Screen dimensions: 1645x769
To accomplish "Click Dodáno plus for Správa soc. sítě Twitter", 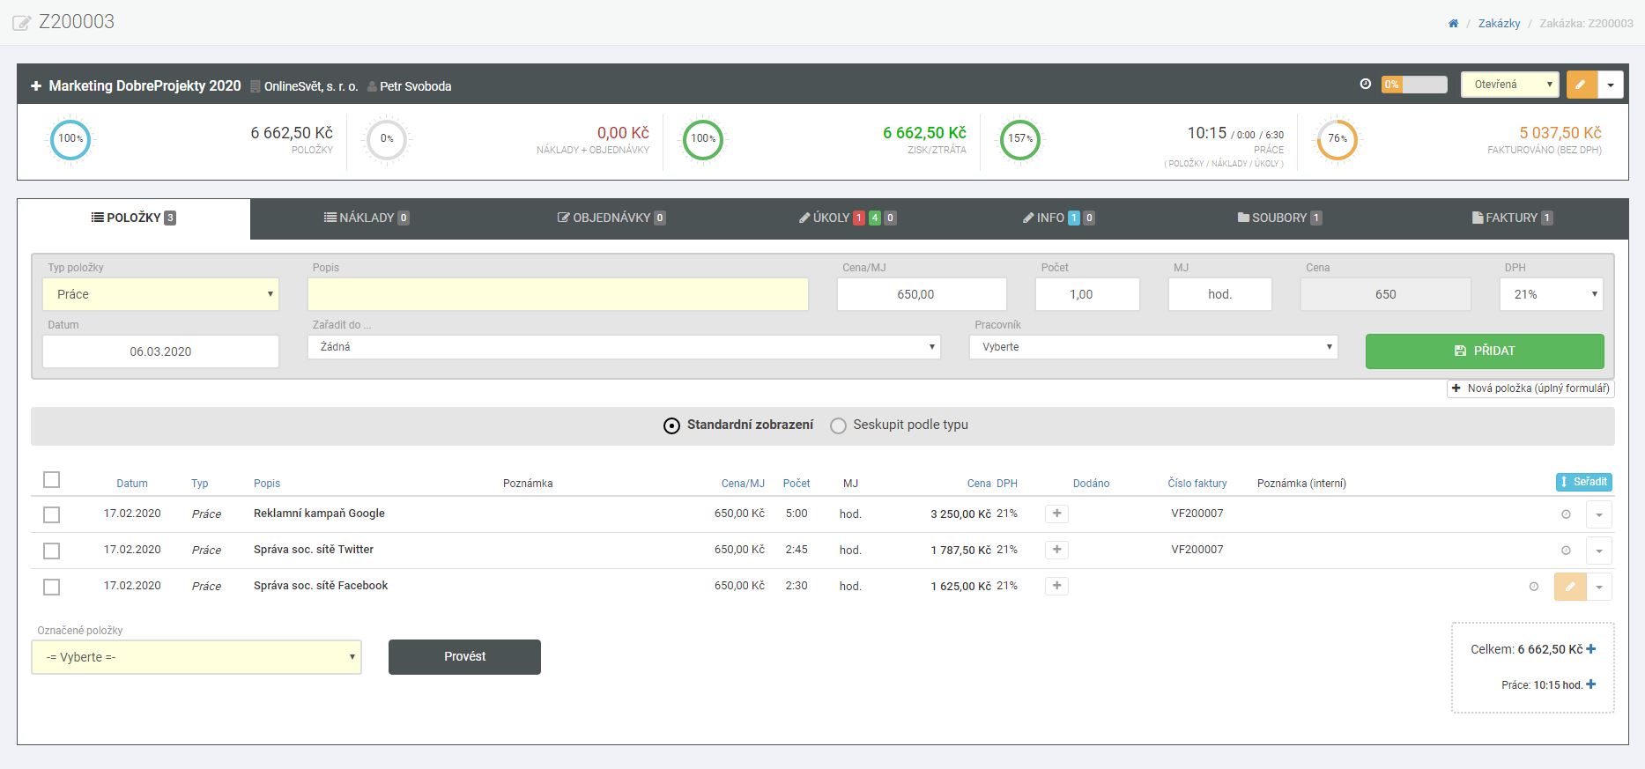I will (x=1056, y=550).
